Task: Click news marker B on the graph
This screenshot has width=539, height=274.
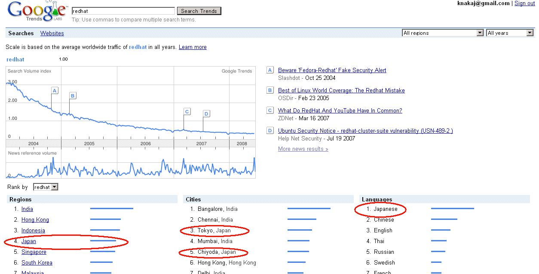Action: coord(73,96)
